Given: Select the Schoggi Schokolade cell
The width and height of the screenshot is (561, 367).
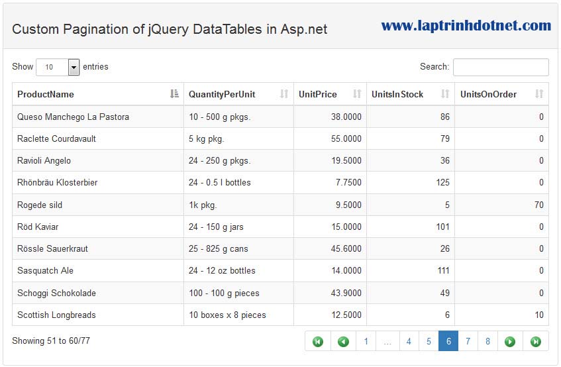Looking at the screenshot, I should [98, 293].
